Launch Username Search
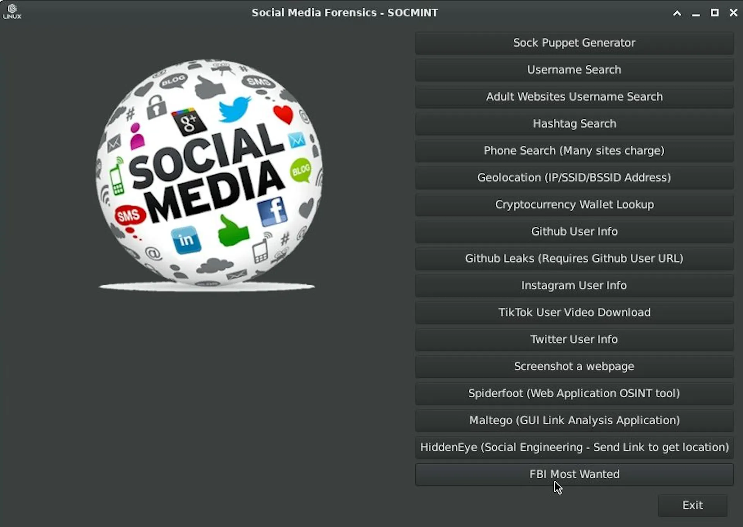 click(x=574, y=70)
